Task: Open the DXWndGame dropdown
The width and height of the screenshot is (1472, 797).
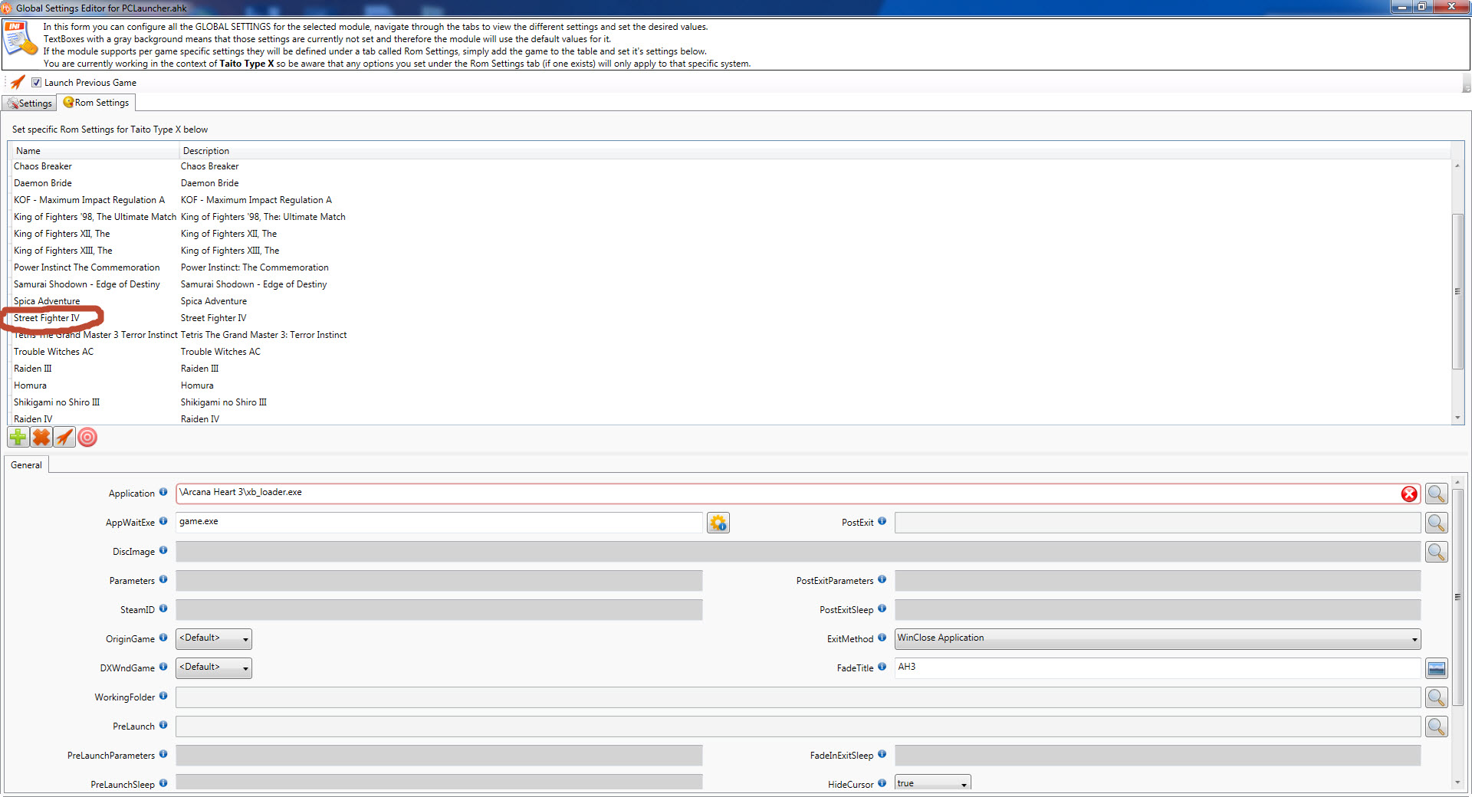Action: (x=214, y=668)
